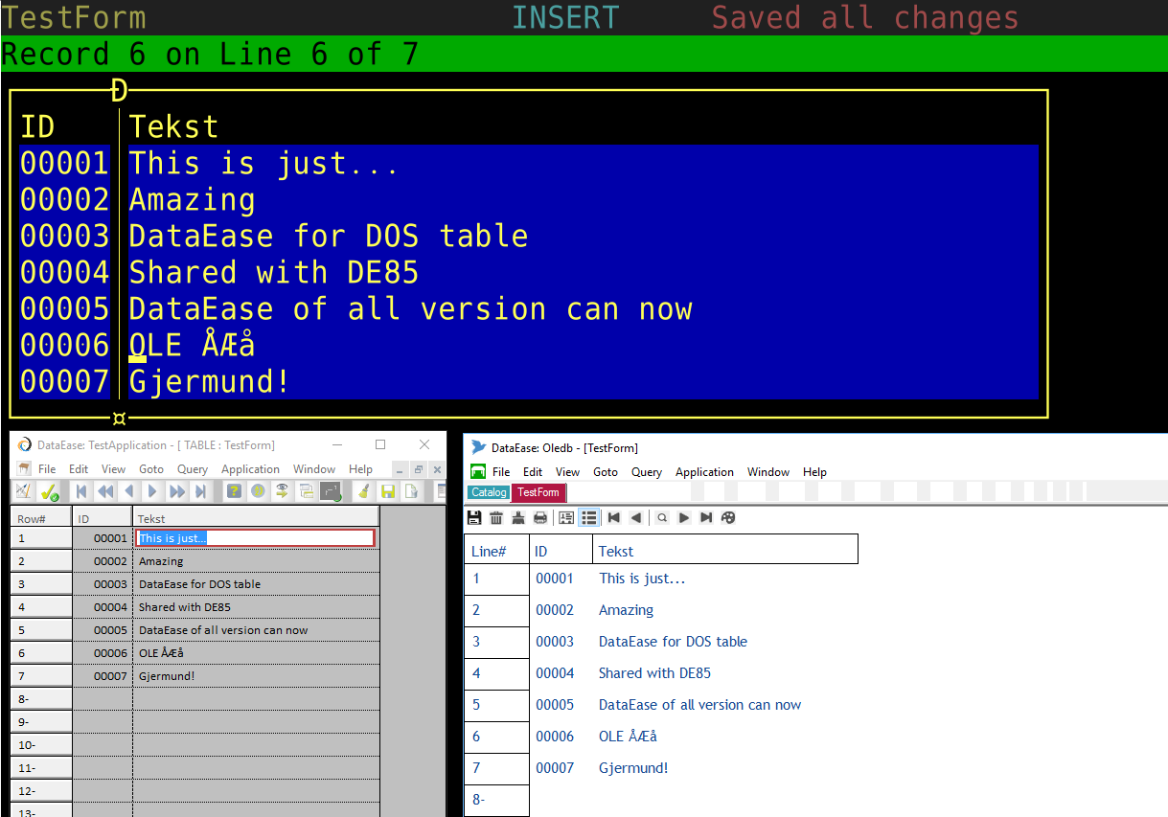Go to last record in TestApplication toolbar
The image size is (1168, 817).
click(x=200, y=491)
